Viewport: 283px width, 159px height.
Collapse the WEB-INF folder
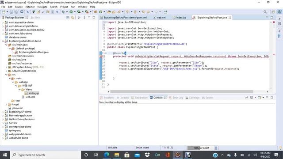[16, 86]
